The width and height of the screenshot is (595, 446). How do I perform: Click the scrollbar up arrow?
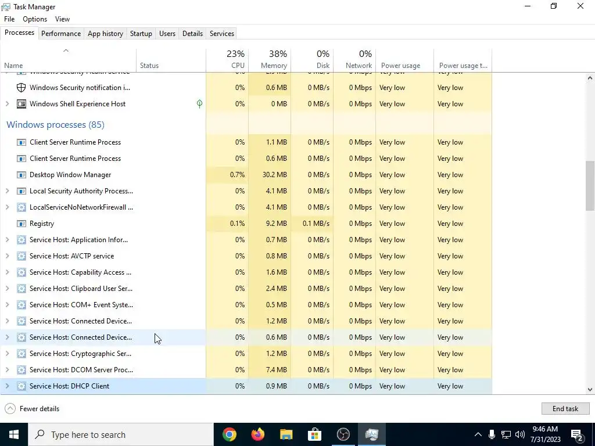point(590,78)
